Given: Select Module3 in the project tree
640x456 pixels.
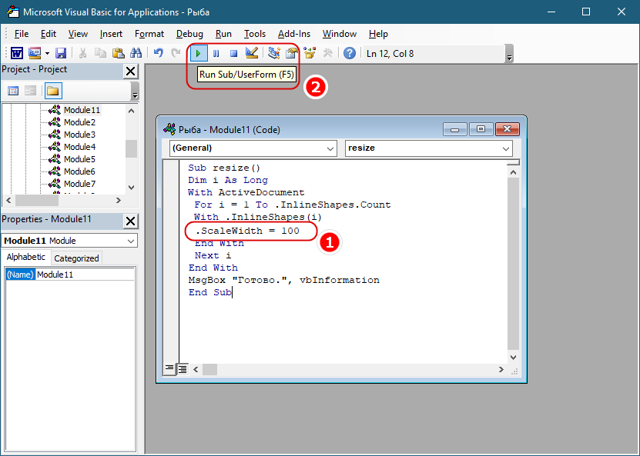Looking at the screenshot, I should [x=79, y=135].
